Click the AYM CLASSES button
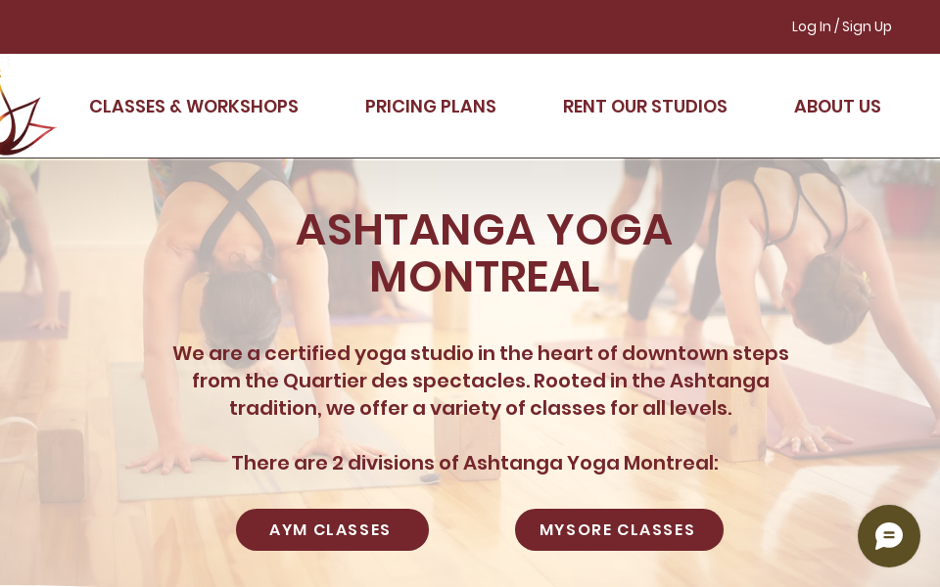This screenshot has height=587, width=940. click(x=332, y=529)
